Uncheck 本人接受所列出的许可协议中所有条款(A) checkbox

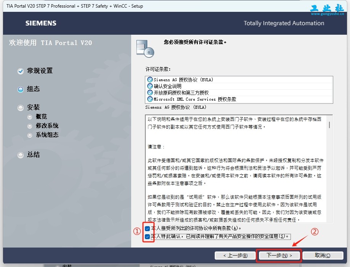click(147, 228)
